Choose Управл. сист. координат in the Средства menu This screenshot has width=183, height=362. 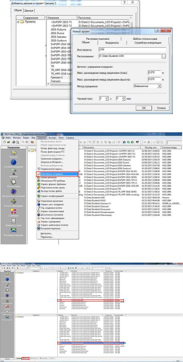tap(58, 204)
